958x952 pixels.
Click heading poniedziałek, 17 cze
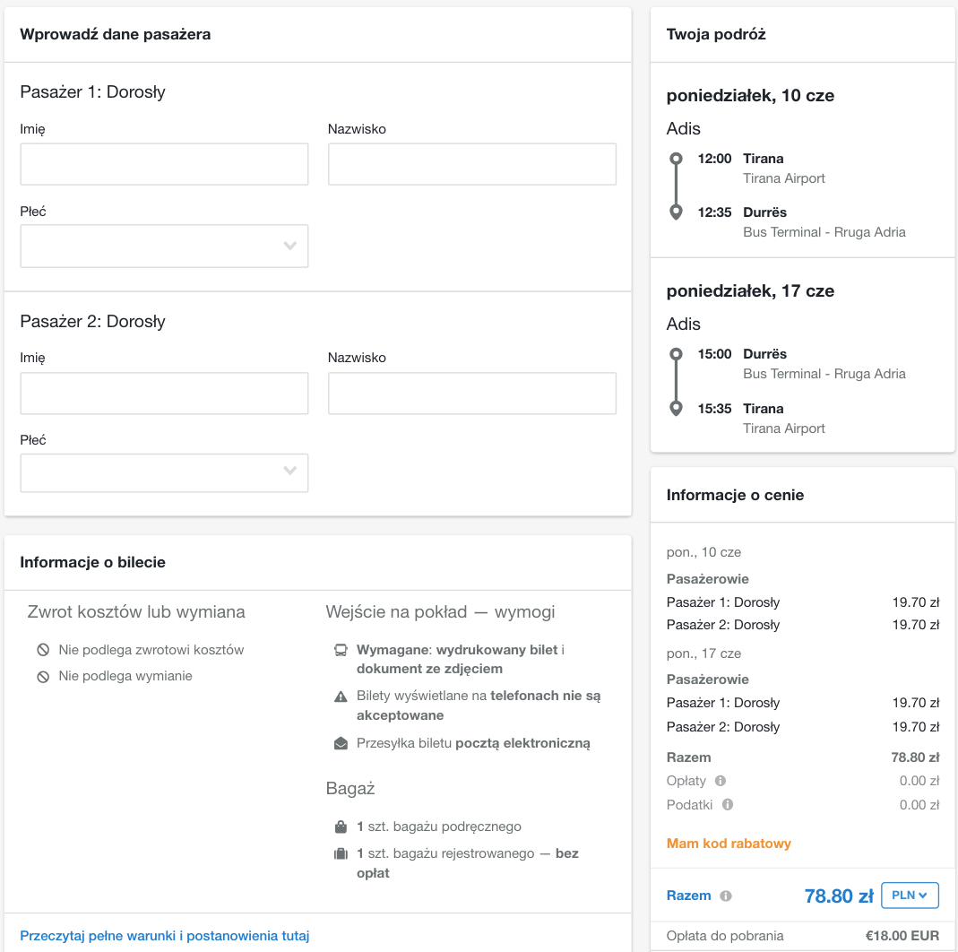click(750, 290)
